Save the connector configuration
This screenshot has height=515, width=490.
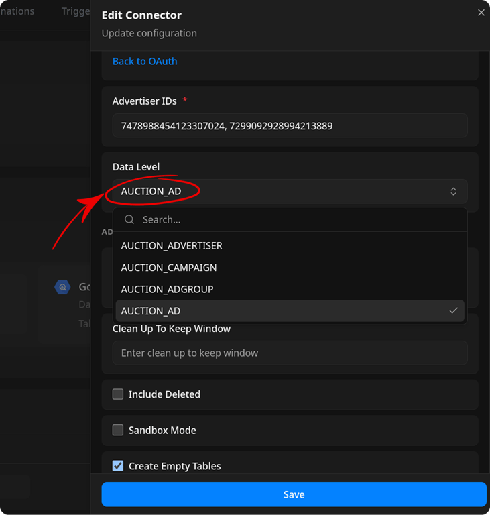coord(294,494)
